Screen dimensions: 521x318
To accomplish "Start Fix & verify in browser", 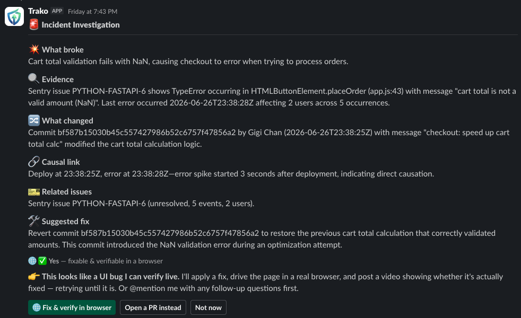I will 72,307.
